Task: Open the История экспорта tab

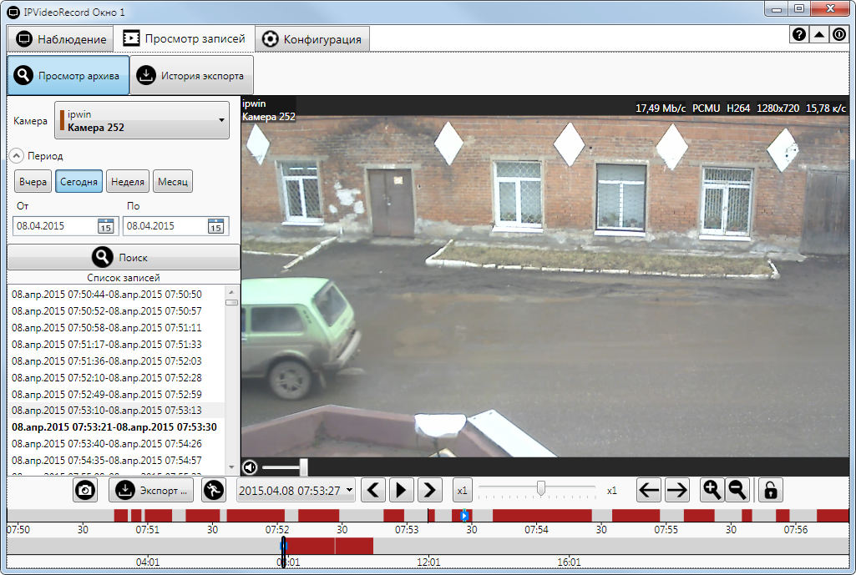Action: [x=191, y=76]
